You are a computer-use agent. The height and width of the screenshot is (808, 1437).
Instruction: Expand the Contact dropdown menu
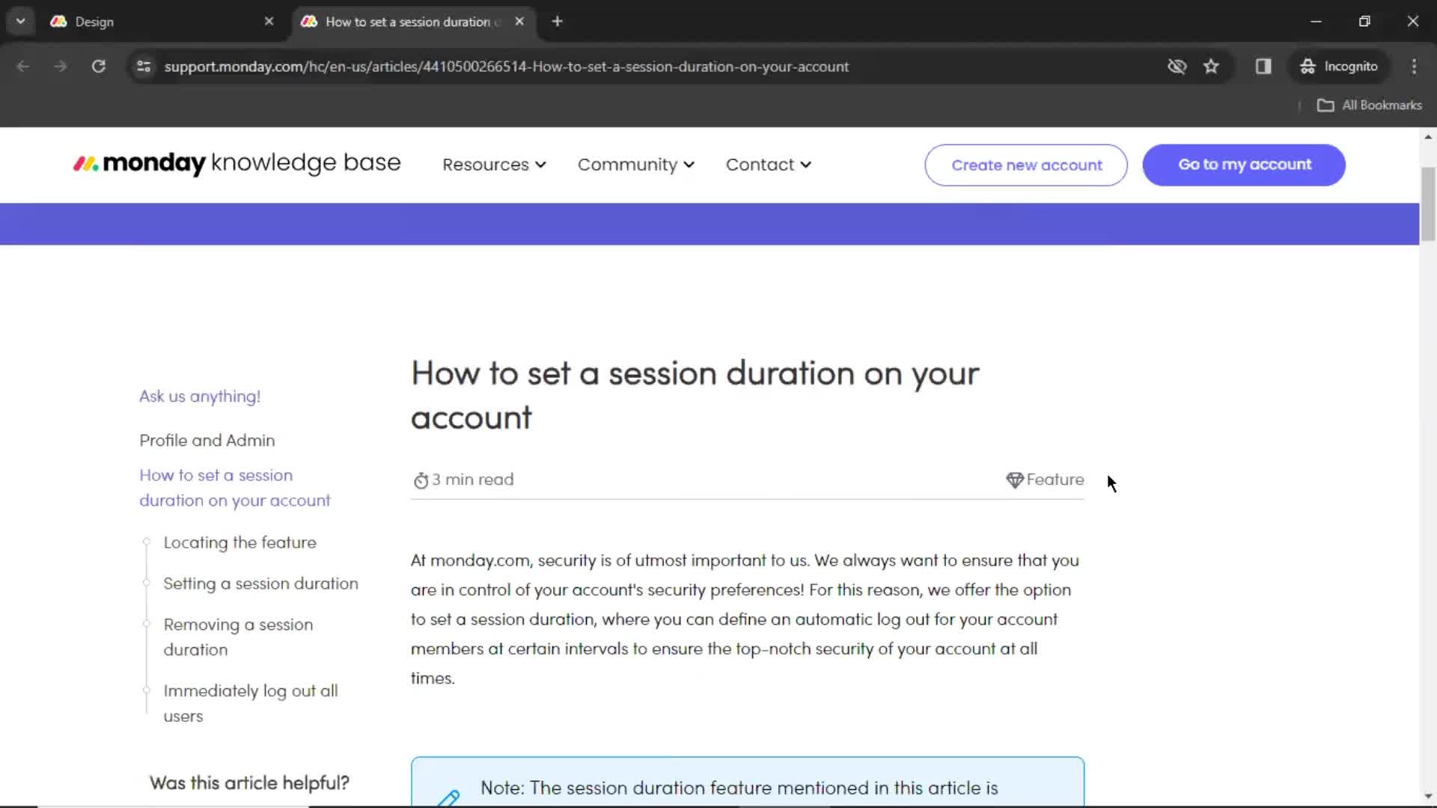coord(769,165)
